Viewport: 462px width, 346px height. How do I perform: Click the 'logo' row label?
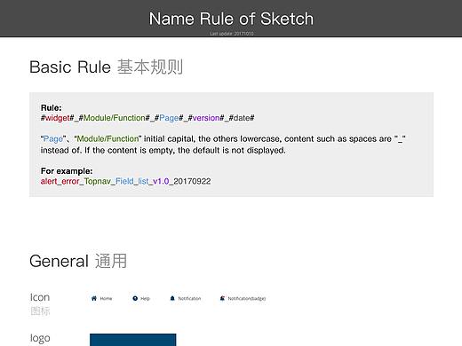40,338
